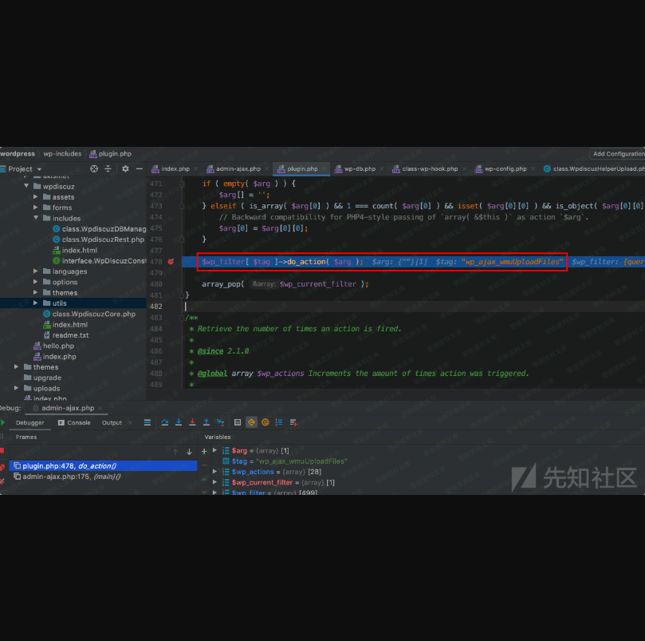Image resolution: width=645 pixels, height=641 pixels.
Task: Add new watch with plus icon
Action: [x=204, y=451]
